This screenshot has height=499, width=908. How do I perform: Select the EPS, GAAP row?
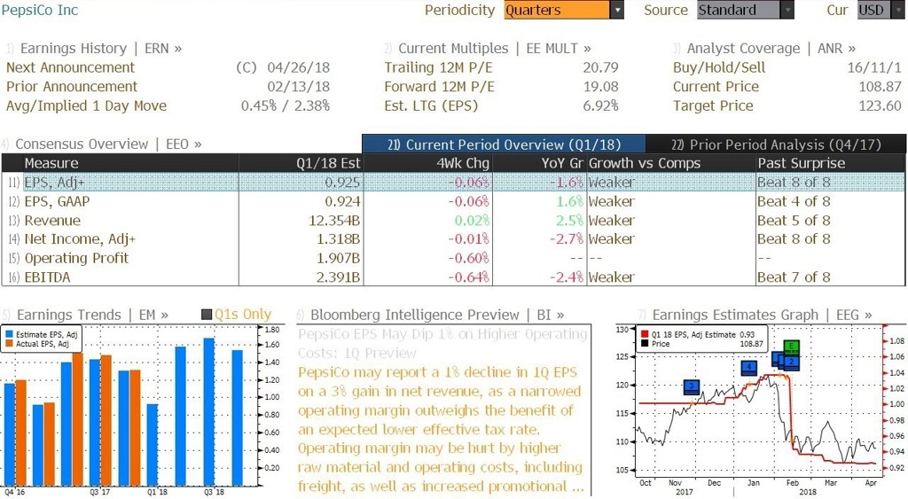(453, 201)
